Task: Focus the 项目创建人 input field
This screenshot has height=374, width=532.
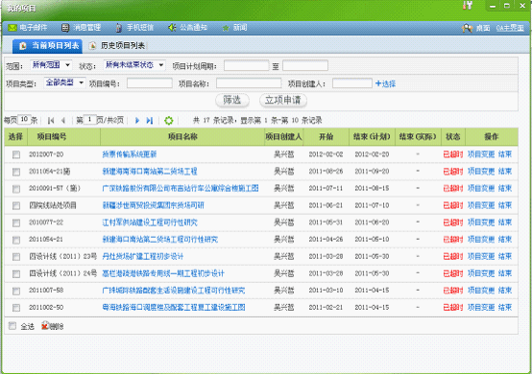Action: (x=352, y=83)
